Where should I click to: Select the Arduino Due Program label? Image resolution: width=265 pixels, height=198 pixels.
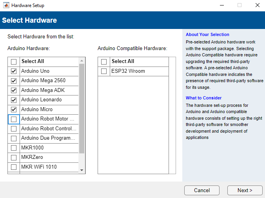click(x=48, y=138)
